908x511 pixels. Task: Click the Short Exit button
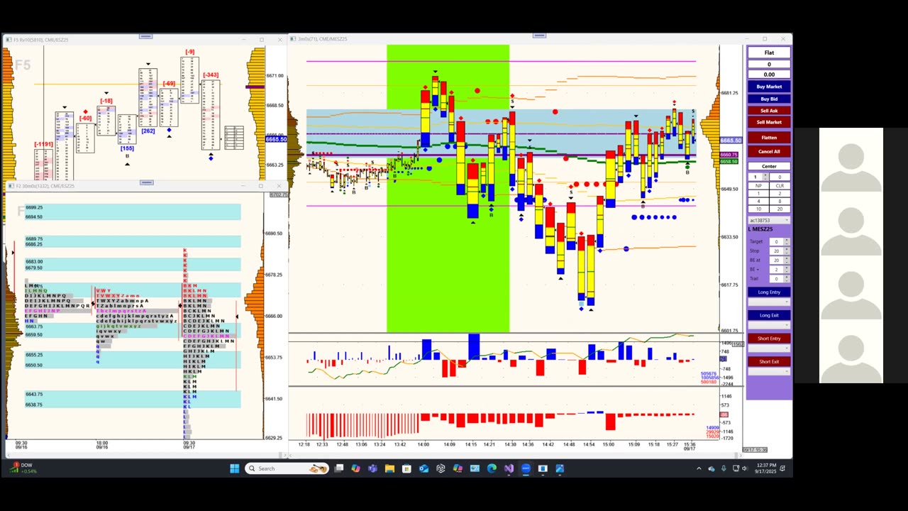click(x=769, y=362)
